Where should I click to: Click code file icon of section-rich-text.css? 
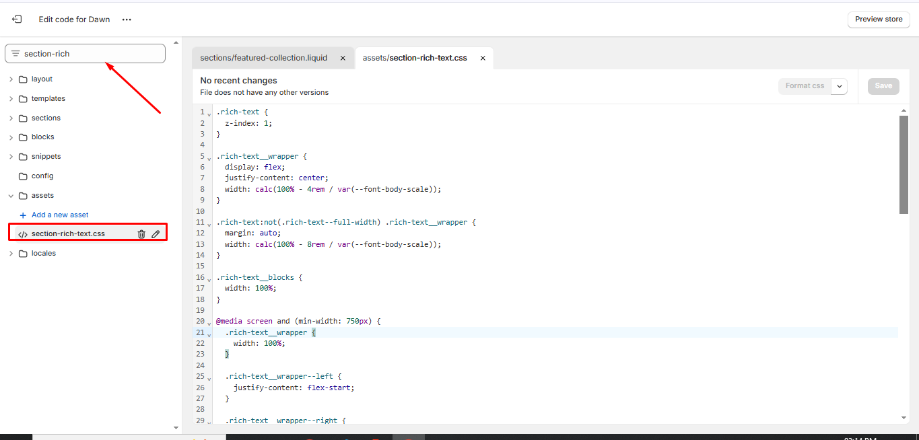tap(23, 235)
